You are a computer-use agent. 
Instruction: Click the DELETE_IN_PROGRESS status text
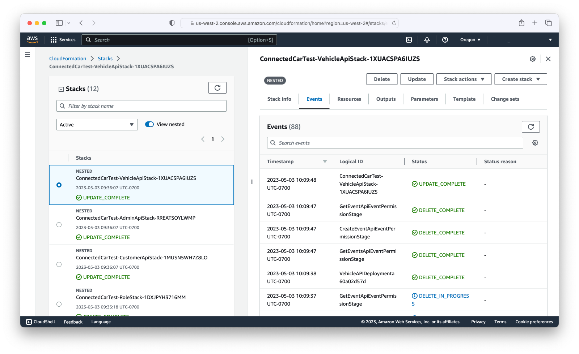click(x=440, y=300)
